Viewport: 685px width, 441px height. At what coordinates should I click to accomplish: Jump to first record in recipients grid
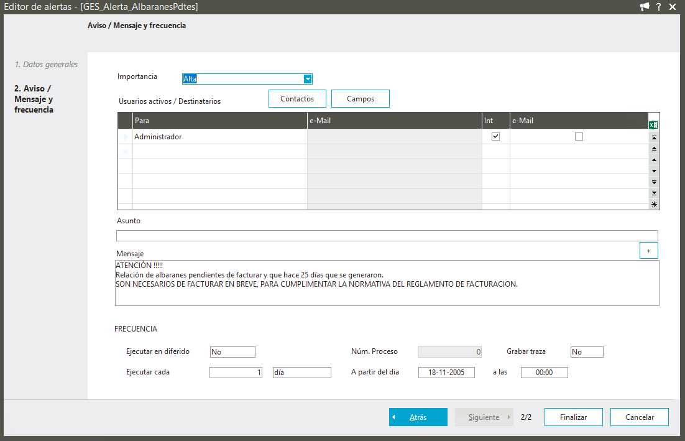(654, 137)
